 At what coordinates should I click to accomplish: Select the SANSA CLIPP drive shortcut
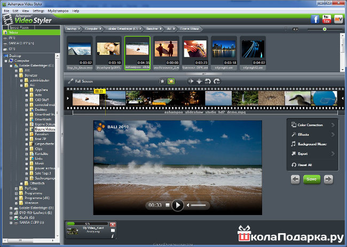click(x=21, y=43)
